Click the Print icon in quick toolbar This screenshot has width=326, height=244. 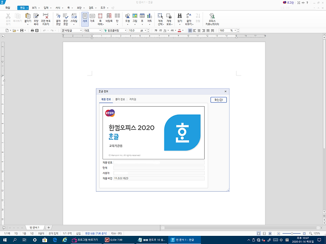point(32,31)
